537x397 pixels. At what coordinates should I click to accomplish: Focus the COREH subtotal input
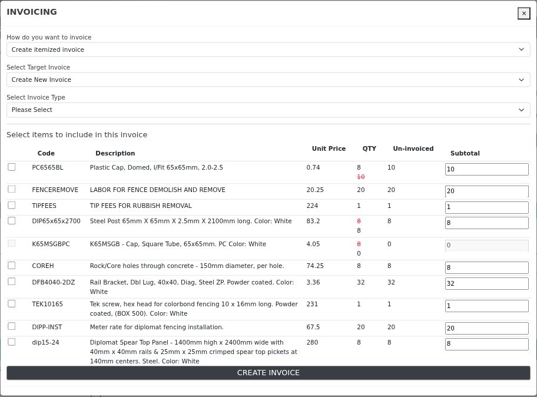click(x=486, y=267)
